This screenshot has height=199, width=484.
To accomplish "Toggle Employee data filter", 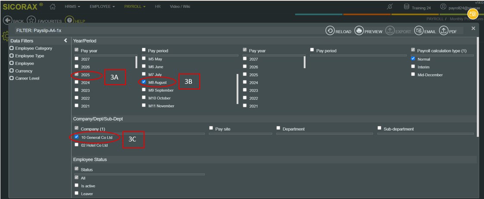I will [x=11, y=63].
